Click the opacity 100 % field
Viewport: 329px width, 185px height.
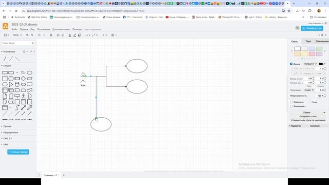coord(320,96)
